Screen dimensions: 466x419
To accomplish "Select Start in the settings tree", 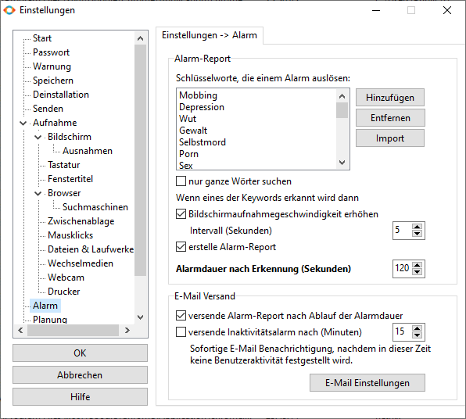I will (x=42, y=38).
